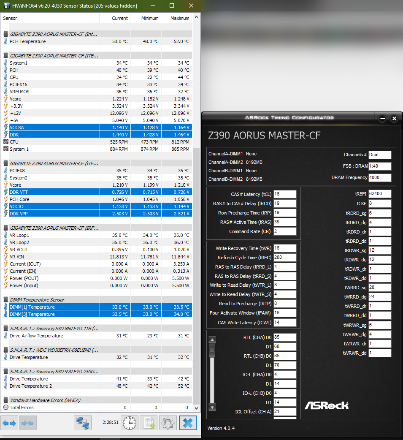Click the RTL list scrollbar thumb
The height and width of the screenshot is (440, 403).
click(212, 350)
